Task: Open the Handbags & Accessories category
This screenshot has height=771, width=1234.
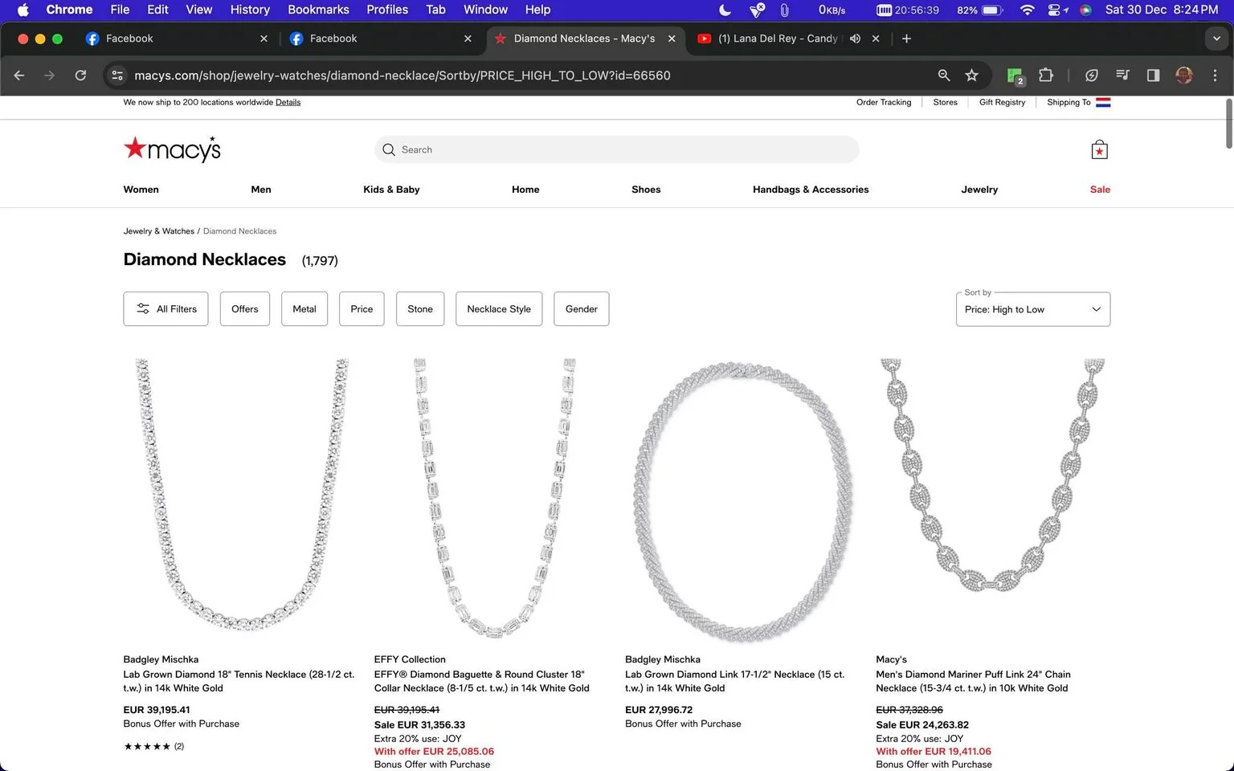Action: click(x=811, y=190)
